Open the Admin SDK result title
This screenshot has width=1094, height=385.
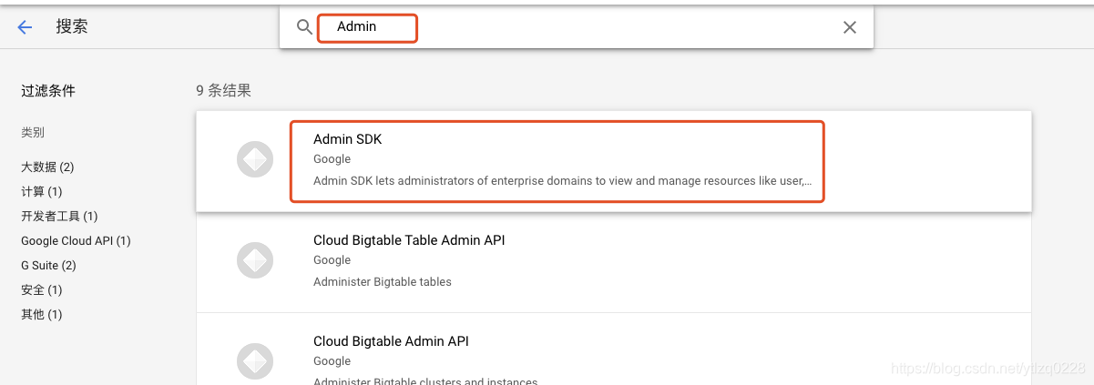pos(348,139)
